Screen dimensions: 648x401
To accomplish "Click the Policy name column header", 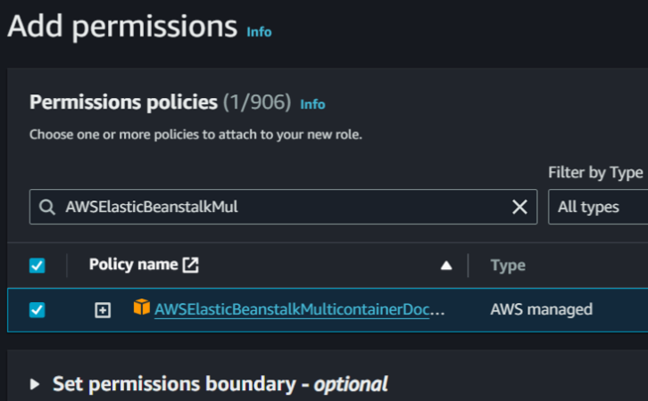I will (x=134, y=265).
